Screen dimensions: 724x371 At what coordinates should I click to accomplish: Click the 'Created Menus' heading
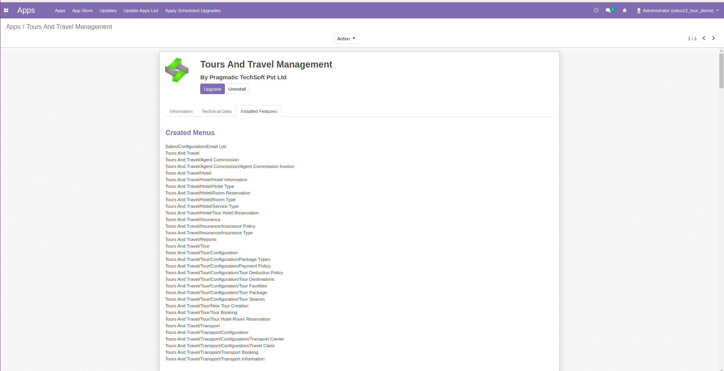pos(190,133)
